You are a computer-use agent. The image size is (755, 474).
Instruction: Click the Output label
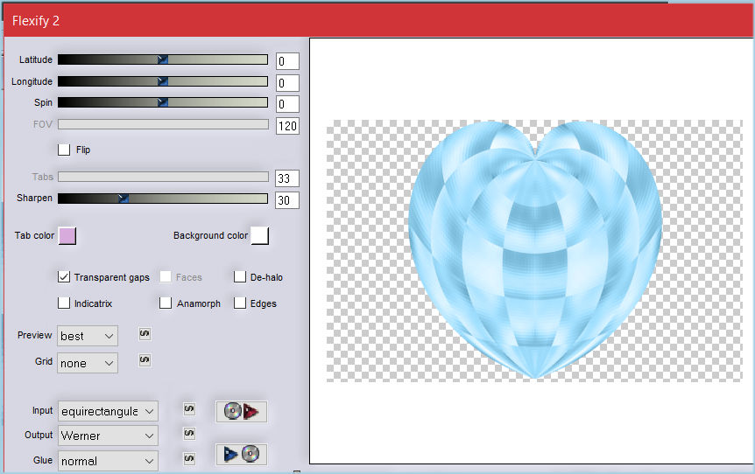click(39, 435)
